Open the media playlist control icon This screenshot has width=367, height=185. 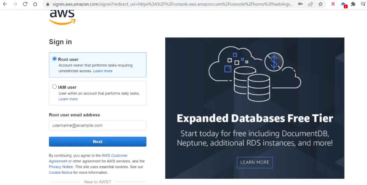(364, 4)
